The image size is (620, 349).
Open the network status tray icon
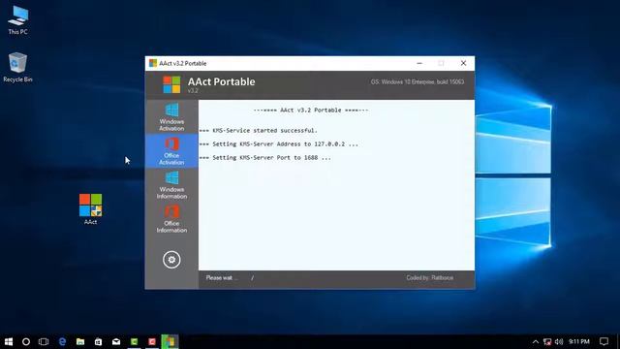(x=547, y=341)
